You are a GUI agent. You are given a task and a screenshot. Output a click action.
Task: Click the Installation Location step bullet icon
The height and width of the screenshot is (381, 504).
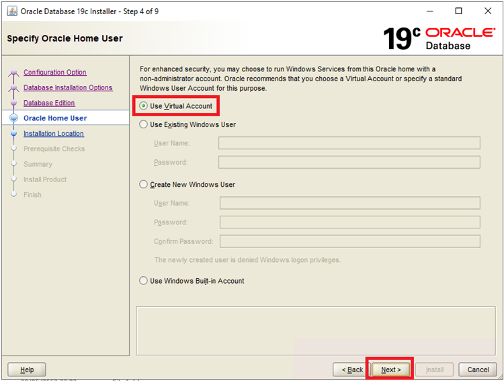click(x=13, y=134)
